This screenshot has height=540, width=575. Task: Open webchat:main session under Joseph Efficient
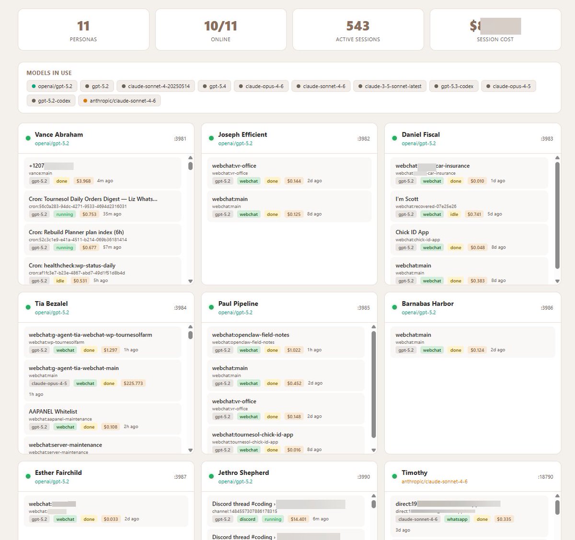[289, 206]
